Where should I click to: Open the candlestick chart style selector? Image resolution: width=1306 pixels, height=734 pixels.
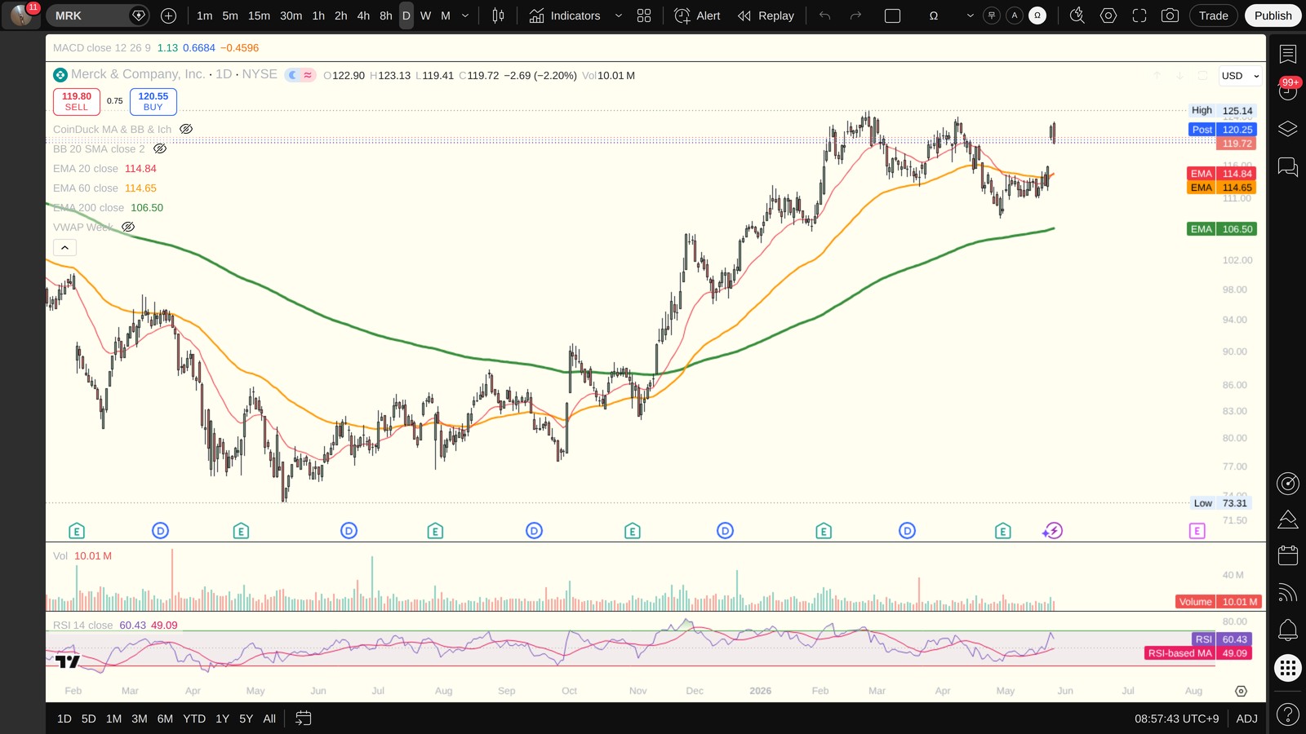click(x=498, y=15)
